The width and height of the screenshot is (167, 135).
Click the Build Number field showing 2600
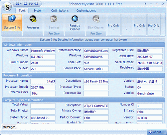tap(43, 63)
